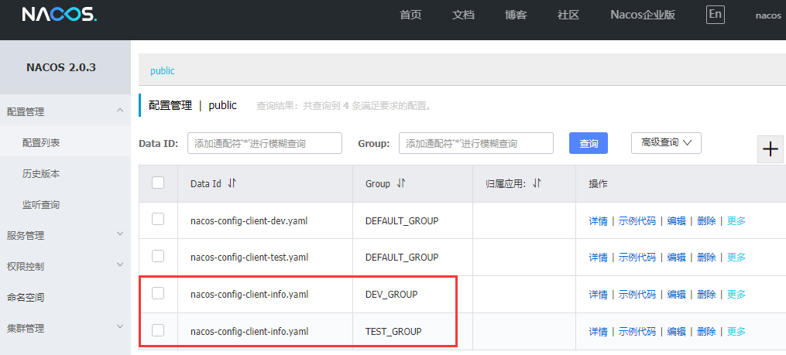Switch language with En button
Screen dimensions: 786x355
tap(716, 15)
